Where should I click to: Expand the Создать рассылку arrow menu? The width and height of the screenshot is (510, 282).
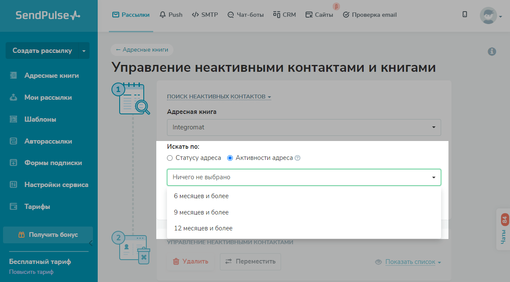(83, 51)
